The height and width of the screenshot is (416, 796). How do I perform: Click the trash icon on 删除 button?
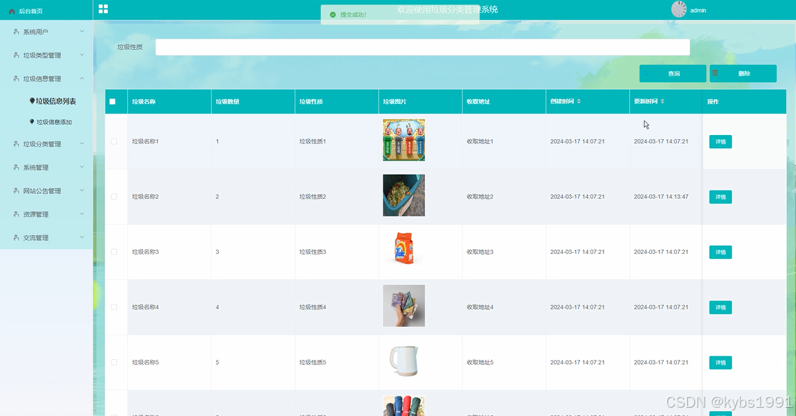715,73
